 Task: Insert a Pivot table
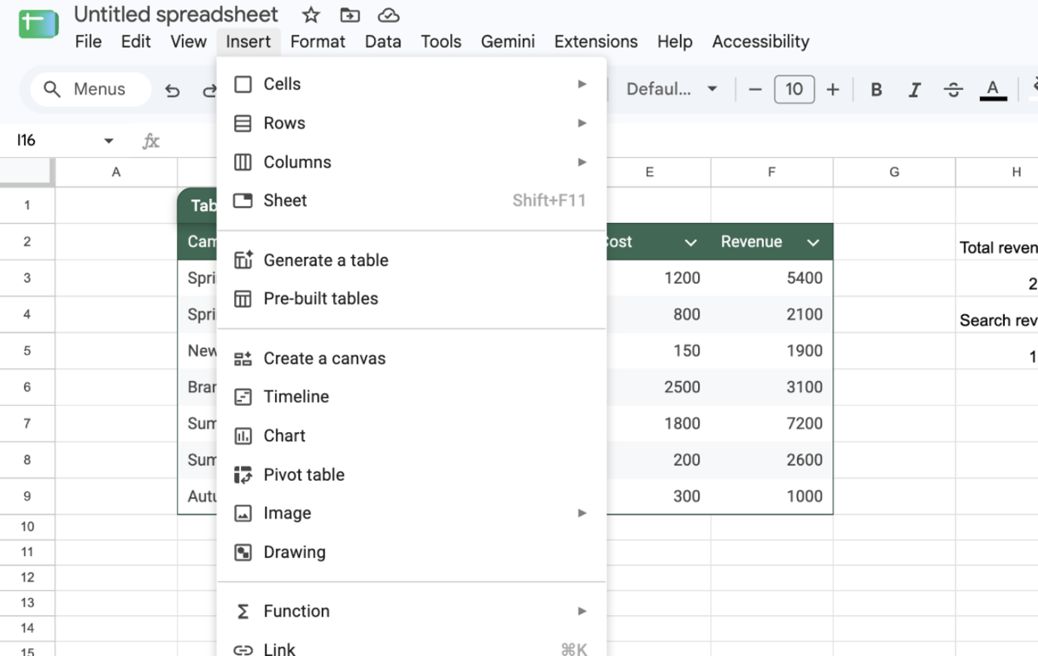coord(412,475)
